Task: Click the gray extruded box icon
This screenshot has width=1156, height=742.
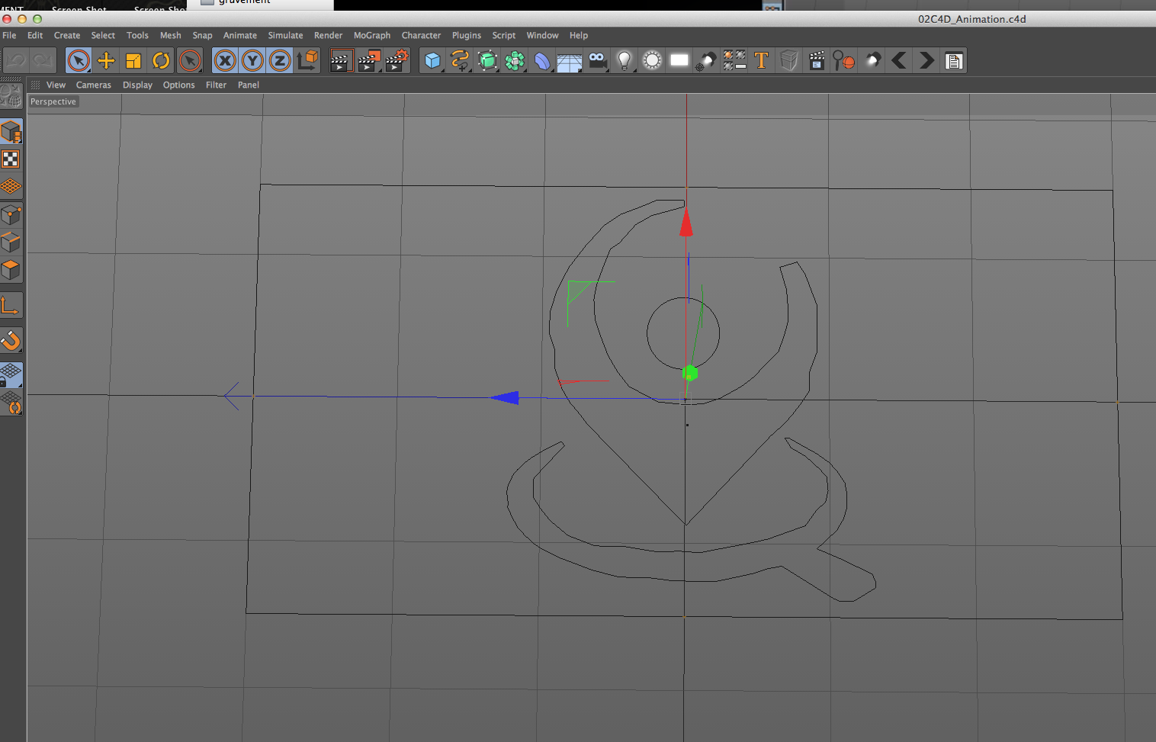Action: pyautogui.click(x=789, y=60)
